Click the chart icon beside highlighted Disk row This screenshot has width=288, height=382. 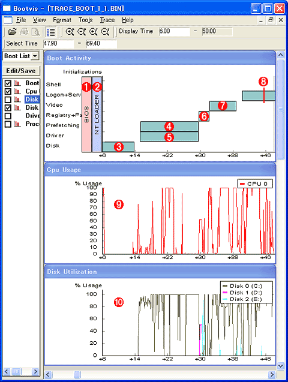(17, 100)
